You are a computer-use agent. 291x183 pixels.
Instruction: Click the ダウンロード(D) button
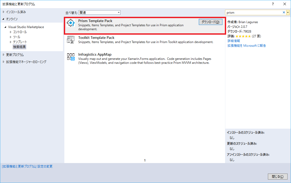[210, 22]
